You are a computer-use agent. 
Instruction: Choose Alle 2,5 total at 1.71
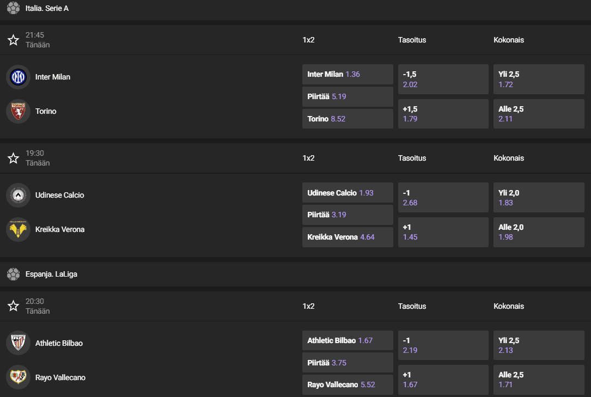pos(539,380)
